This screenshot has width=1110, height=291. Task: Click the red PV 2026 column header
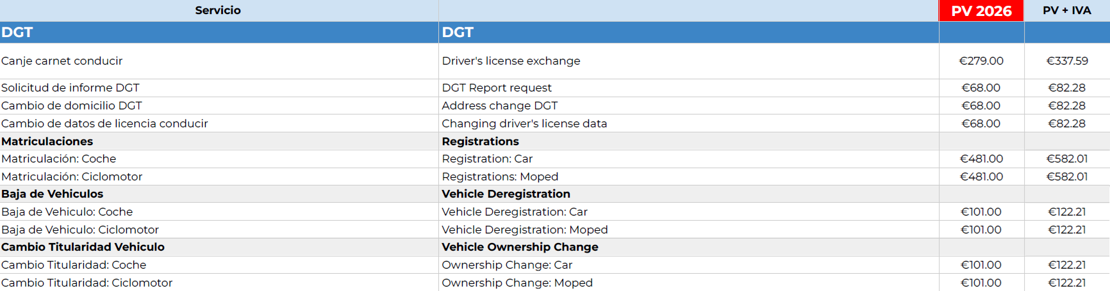pos(981,11)
